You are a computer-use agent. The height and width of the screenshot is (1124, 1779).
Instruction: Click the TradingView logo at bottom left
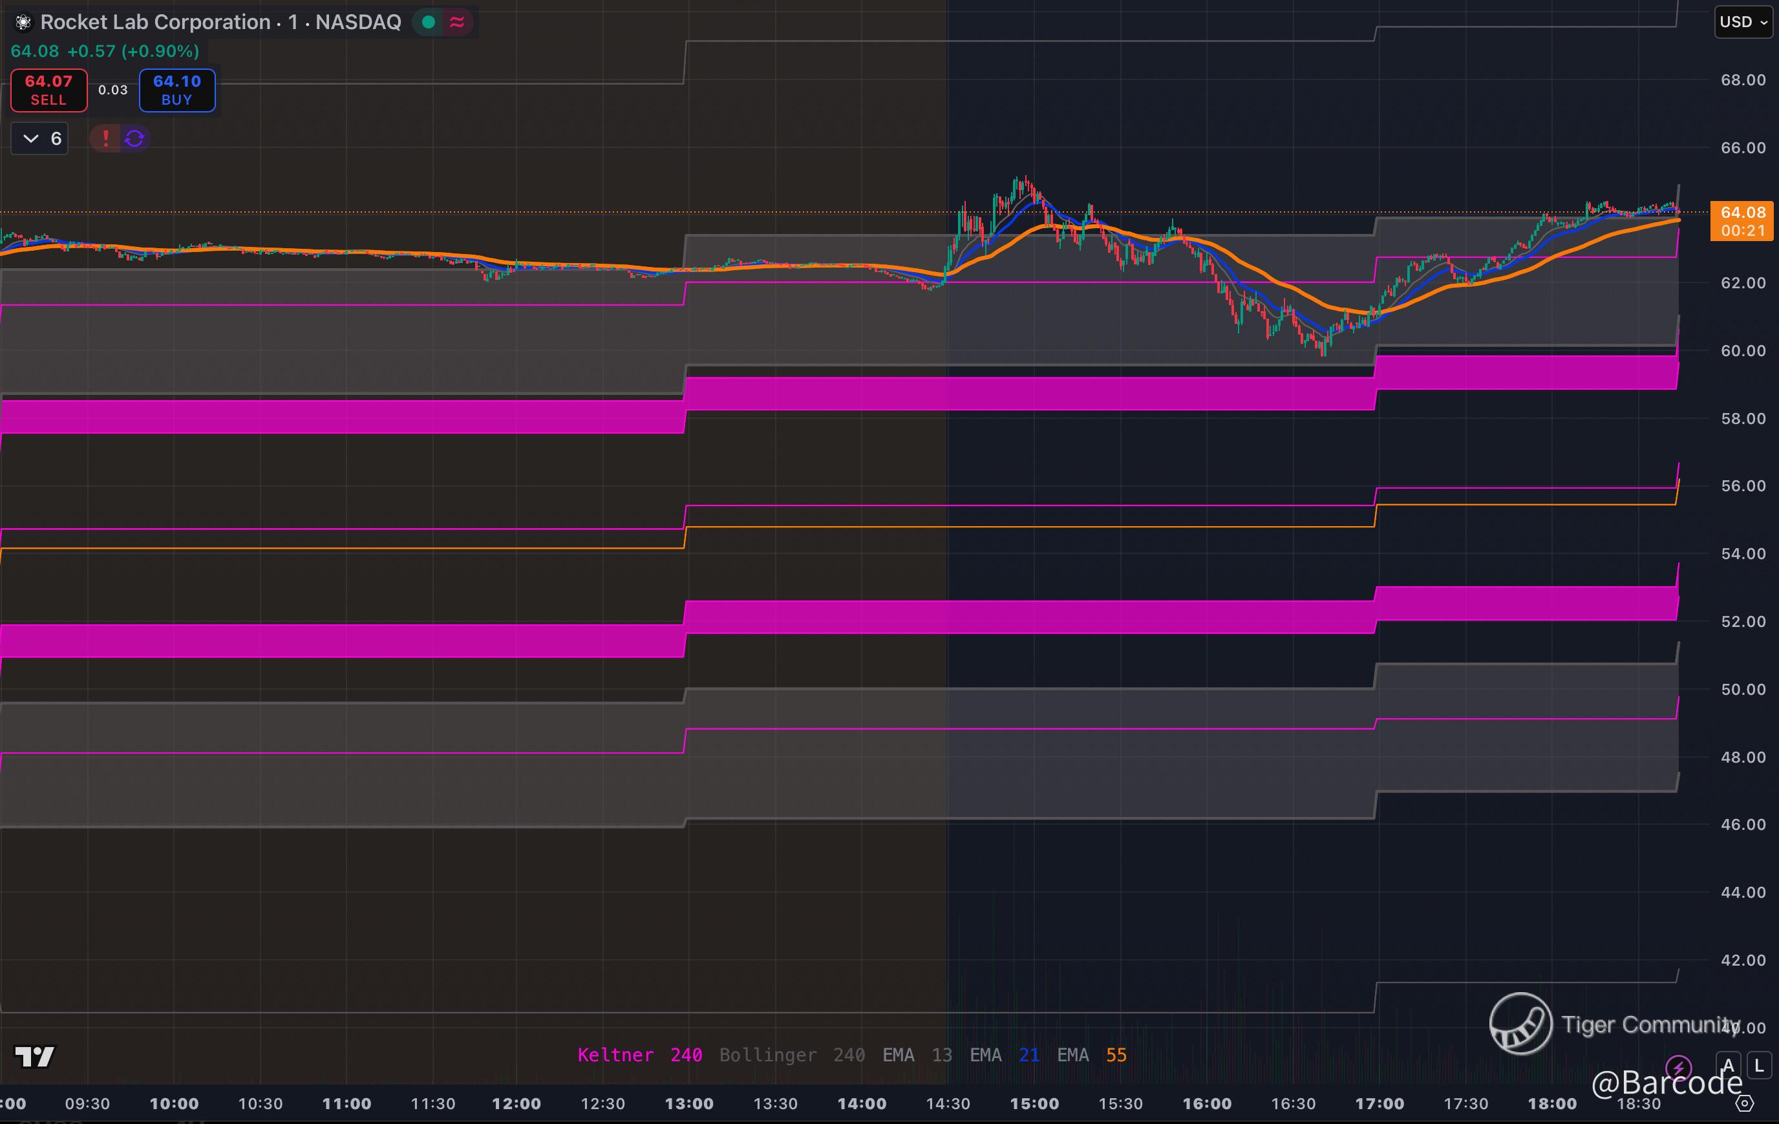(x=34, y=1057)
